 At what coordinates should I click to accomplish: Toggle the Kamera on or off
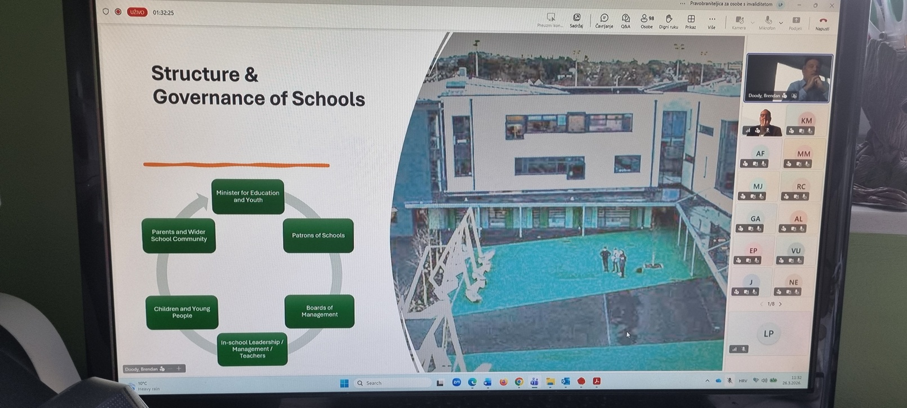click(x=739, y=22)
